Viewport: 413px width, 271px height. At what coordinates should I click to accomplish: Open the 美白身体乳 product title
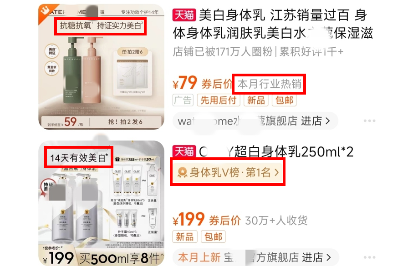tap(273, 24)
